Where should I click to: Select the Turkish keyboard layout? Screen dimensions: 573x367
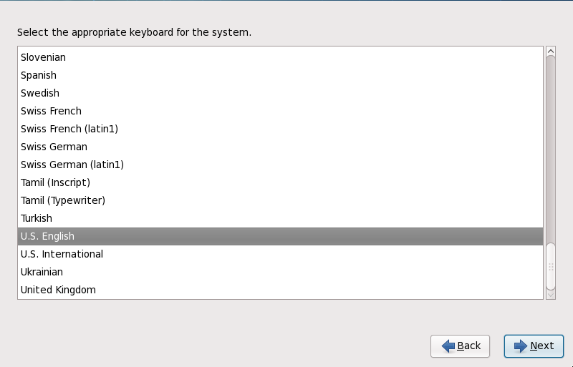37,218
